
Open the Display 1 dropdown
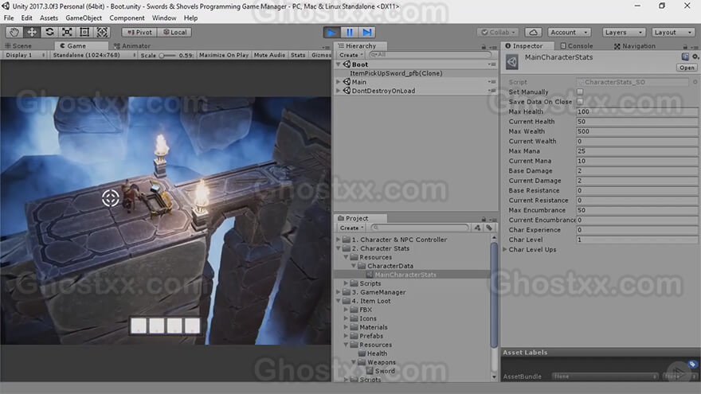pos(25,55)
